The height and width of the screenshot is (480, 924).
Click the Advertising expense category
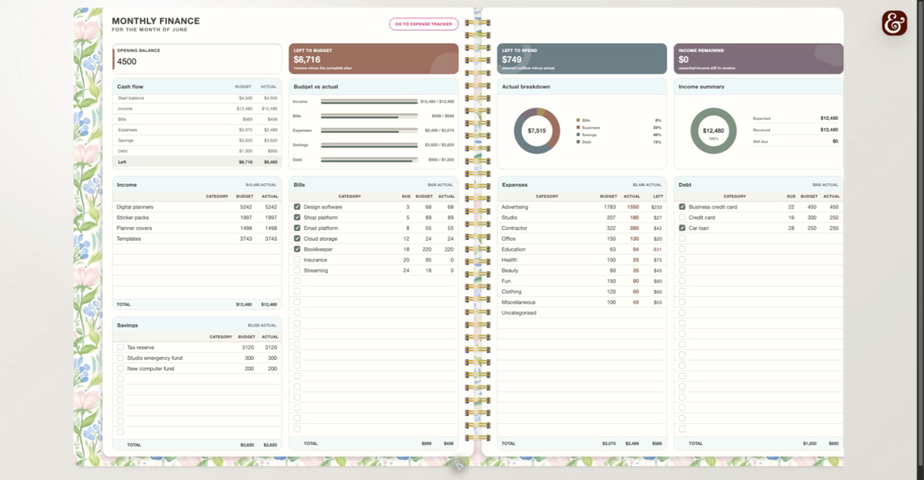coord(514,207)
